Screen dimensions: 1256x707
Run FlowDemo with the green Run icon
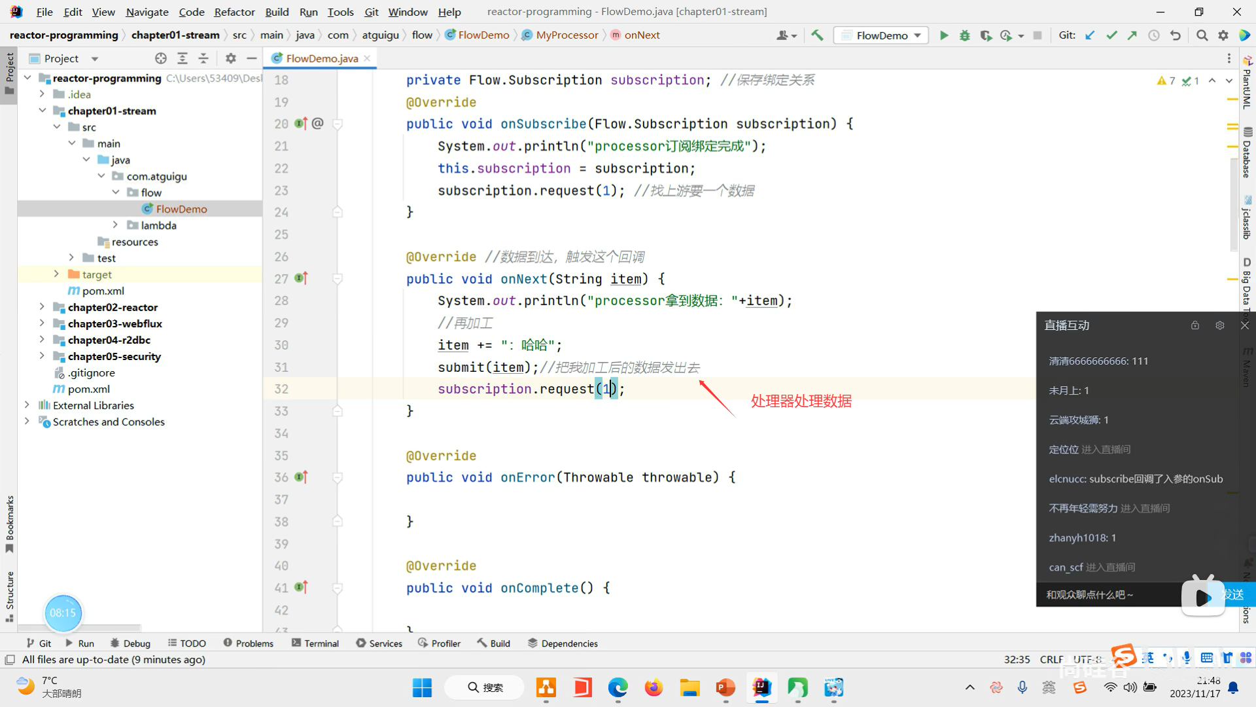(943, 35)
